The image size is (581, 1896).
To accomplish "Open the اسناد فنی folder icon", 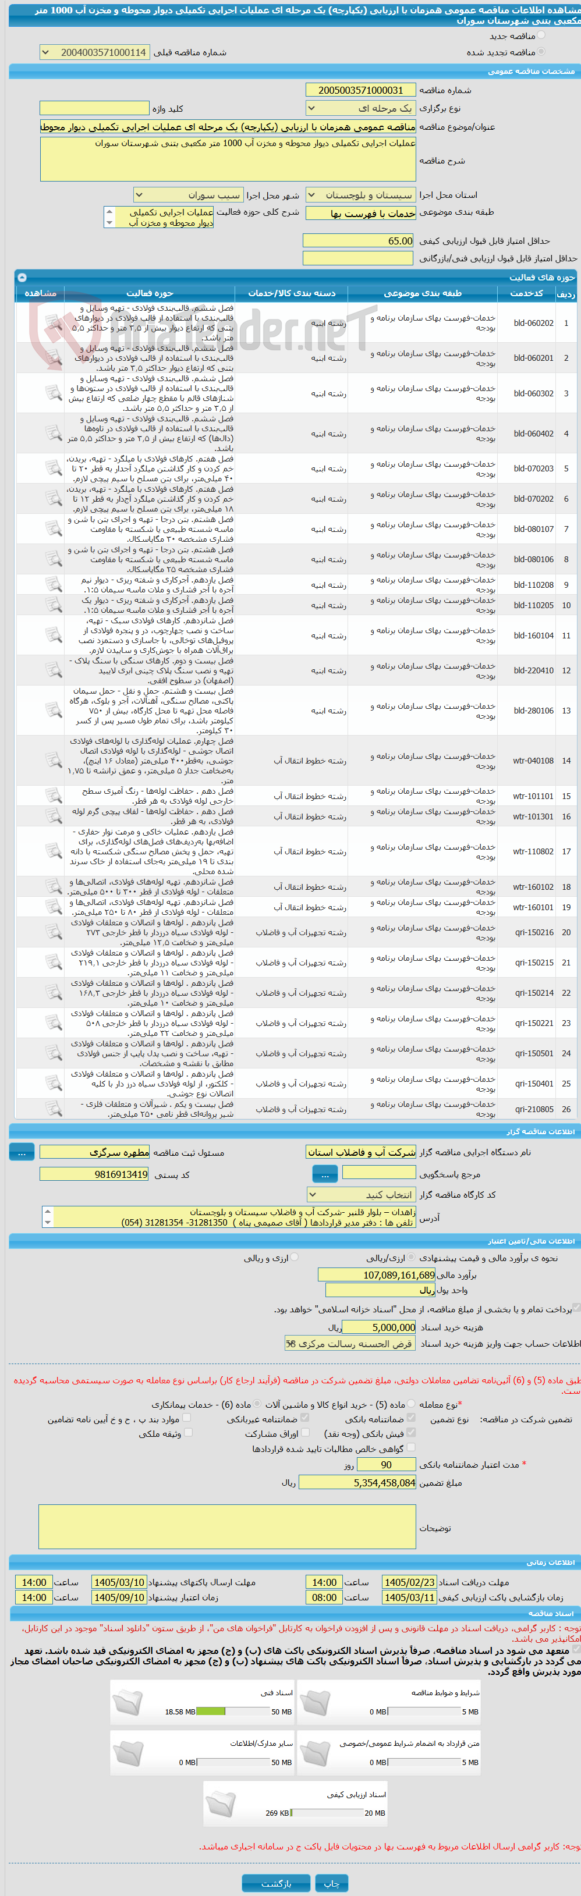I will tap(128, 1702).
